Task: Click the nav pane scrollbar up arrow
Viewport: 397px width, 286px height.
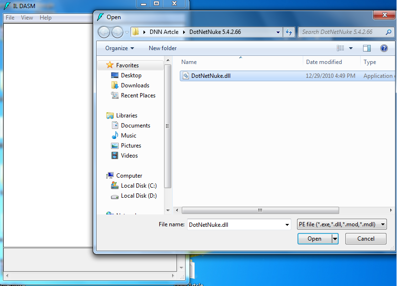Action: point(167,60)
